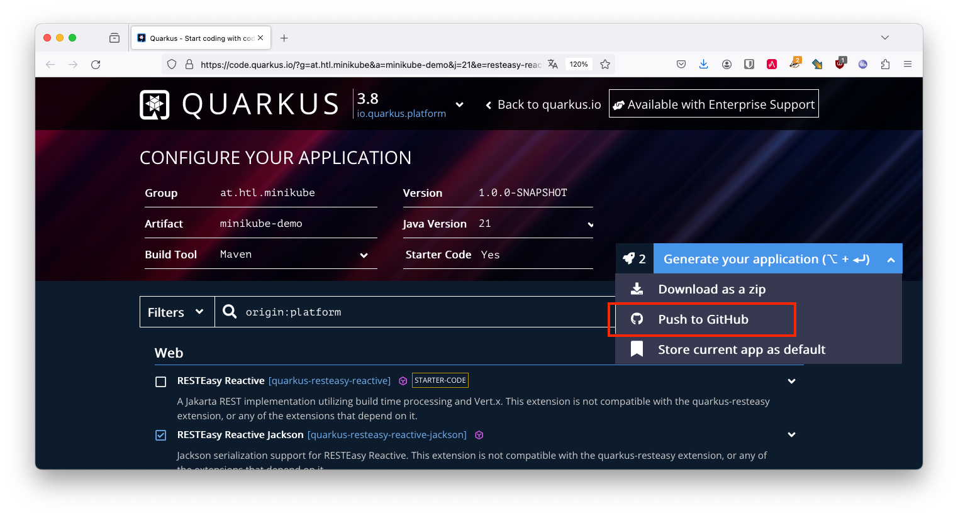Click the cube icon beside quarkus-resteasy-reactive
Image resolution: width=958 pixels, height=516 pixels.
[x=403, y=381]
